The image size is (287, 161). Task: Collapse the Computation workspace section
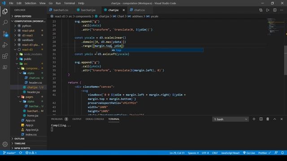28,21
